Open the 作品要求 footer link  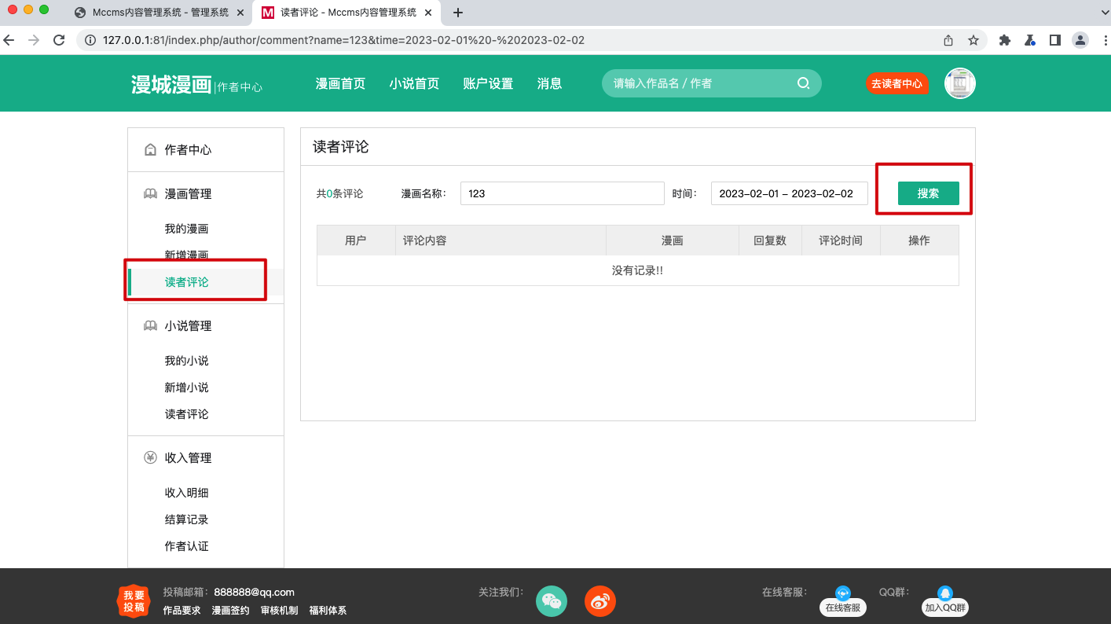[181, 610]
